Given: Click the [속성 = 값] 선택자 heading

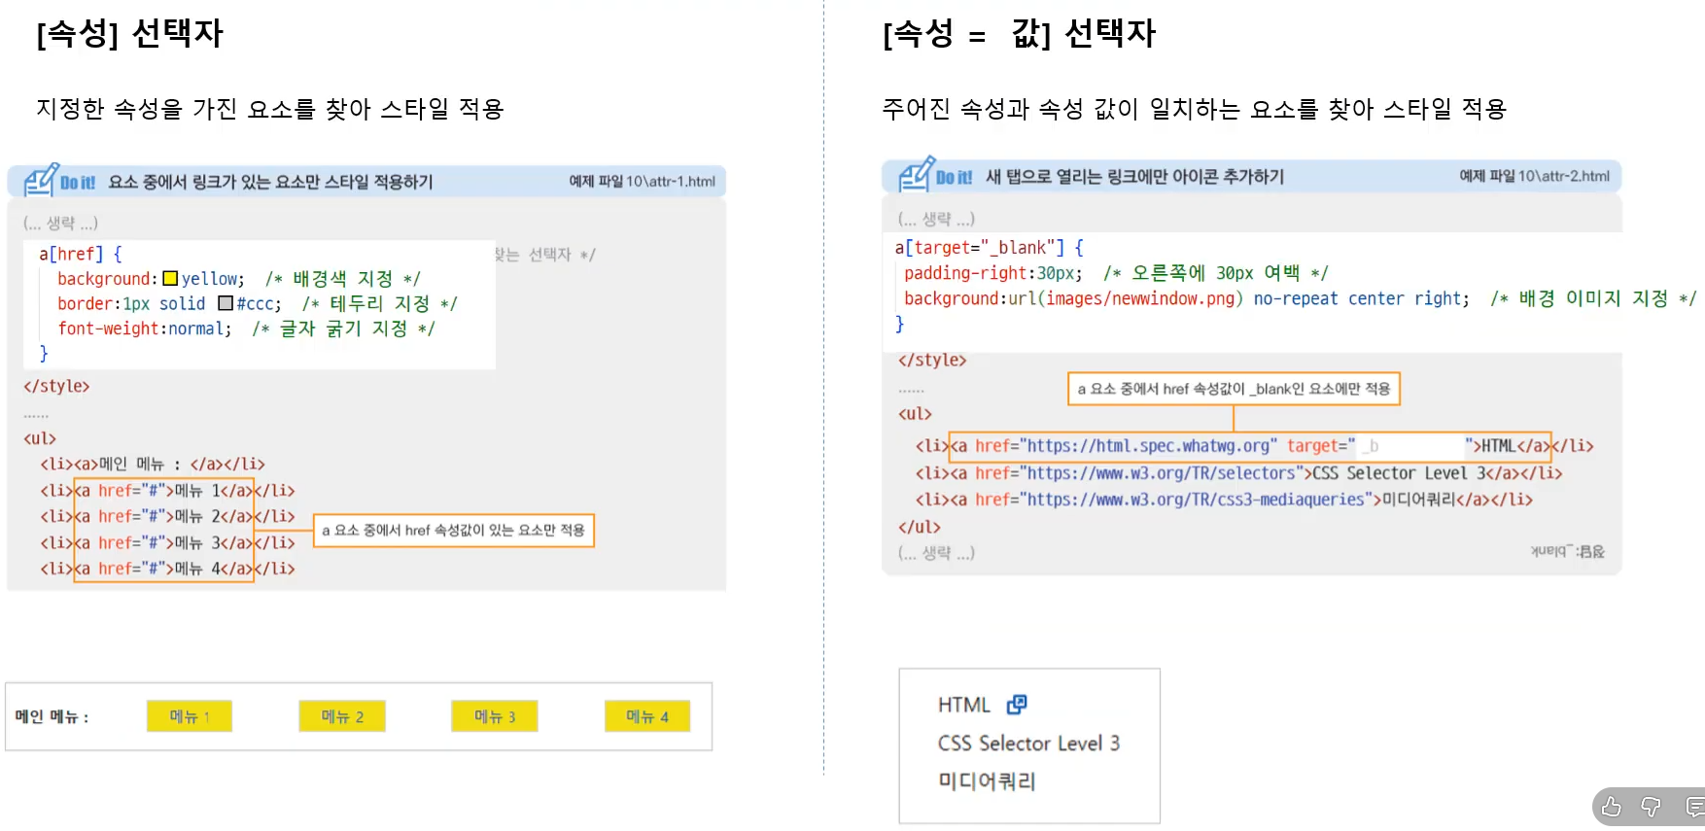Looking at the screenshot, I should pos(1019,34).
